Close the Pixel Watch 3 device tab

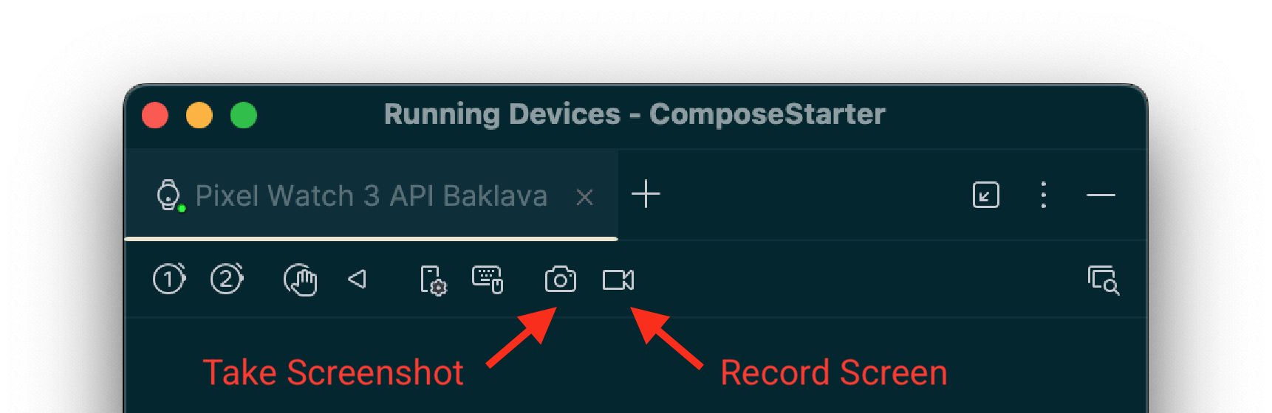584,197
